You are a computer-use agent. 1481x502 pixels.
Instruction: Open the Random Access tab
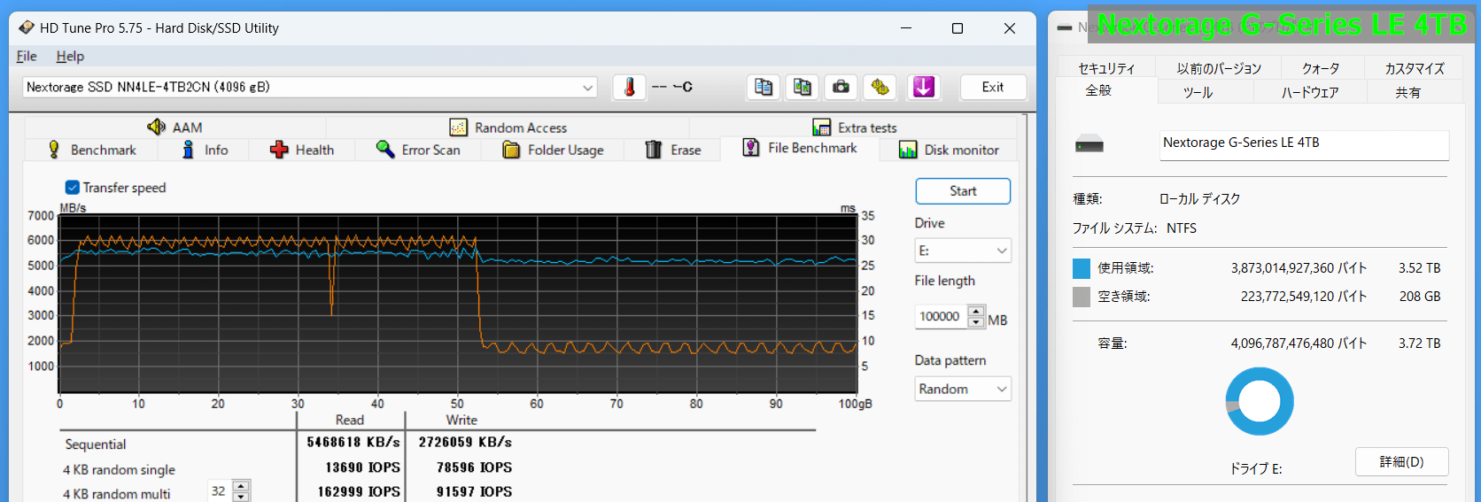tap(508, 127)
